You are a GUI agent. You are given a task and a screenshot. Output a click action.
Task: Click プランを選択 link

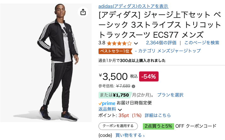point(170,95)
